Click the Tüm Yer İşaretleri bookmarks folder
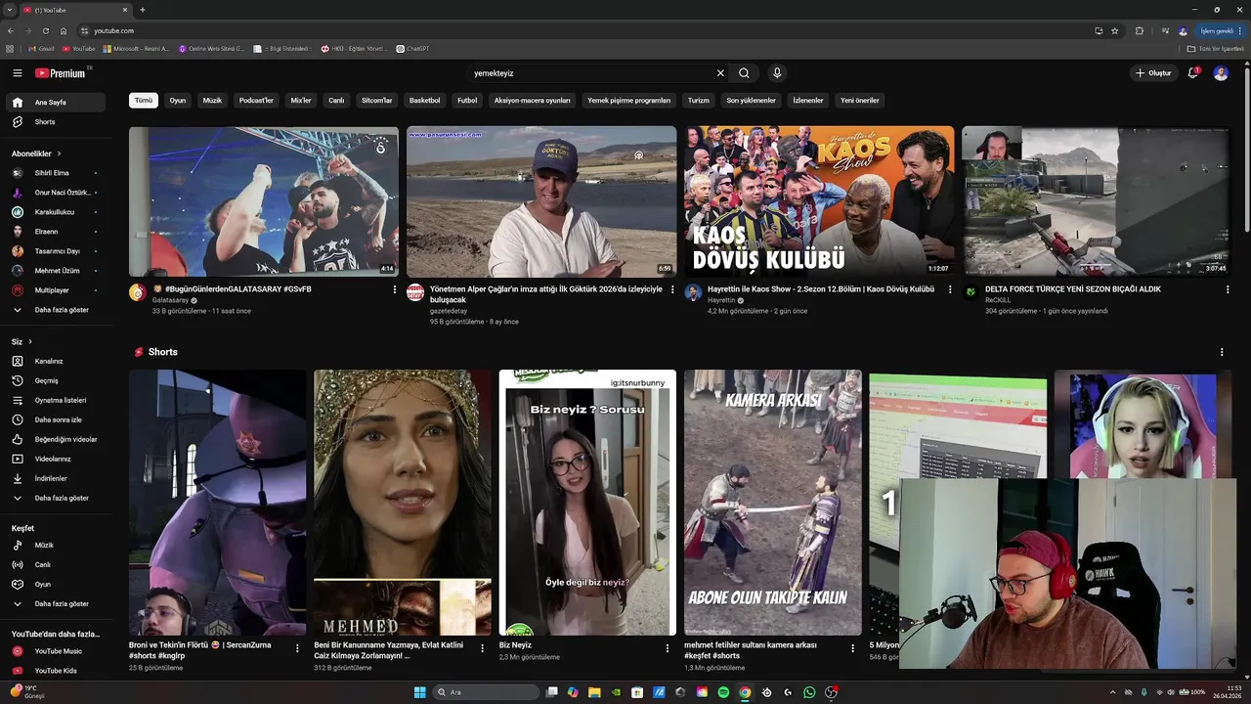Screen dimensions: 1251x704 1216,49
